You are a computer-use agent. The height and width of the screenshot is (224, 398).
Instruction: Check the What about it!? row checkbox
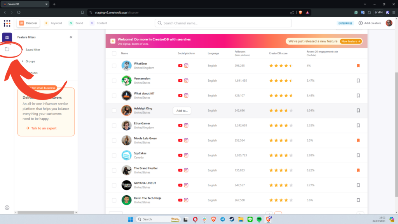[114, 96]
